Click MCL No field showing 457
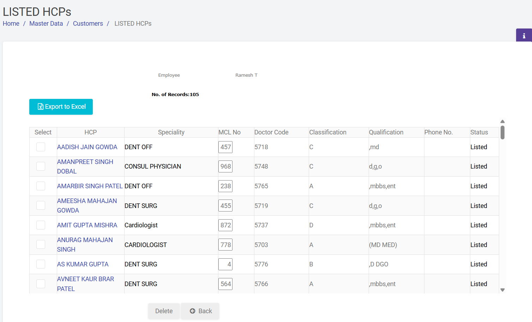This screenshot has width=532, height=322. coord(225,147)
